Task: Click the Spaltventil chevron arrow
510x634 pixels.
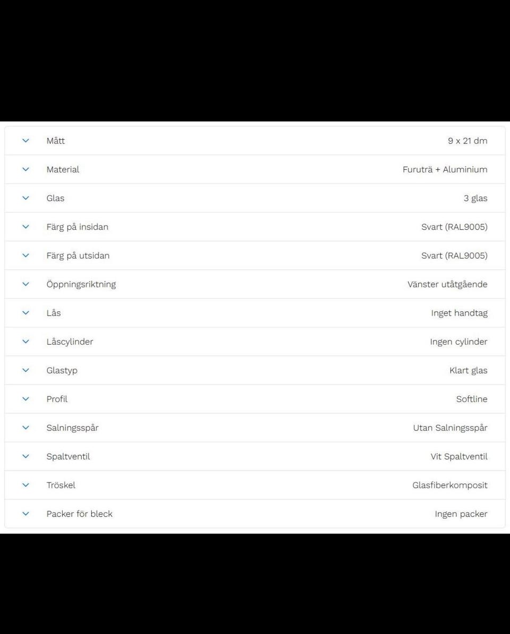Action: coord(25,457)
